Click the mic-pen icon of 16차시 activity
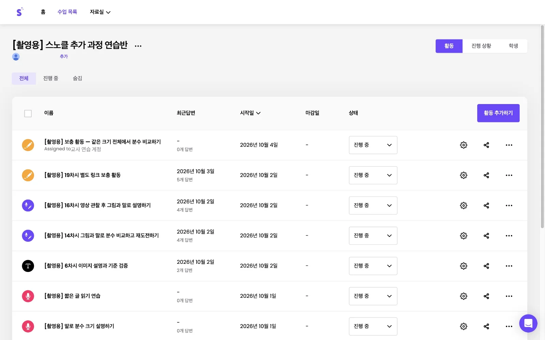The height and width of the screenshot is (340, 545). [28, 206]
